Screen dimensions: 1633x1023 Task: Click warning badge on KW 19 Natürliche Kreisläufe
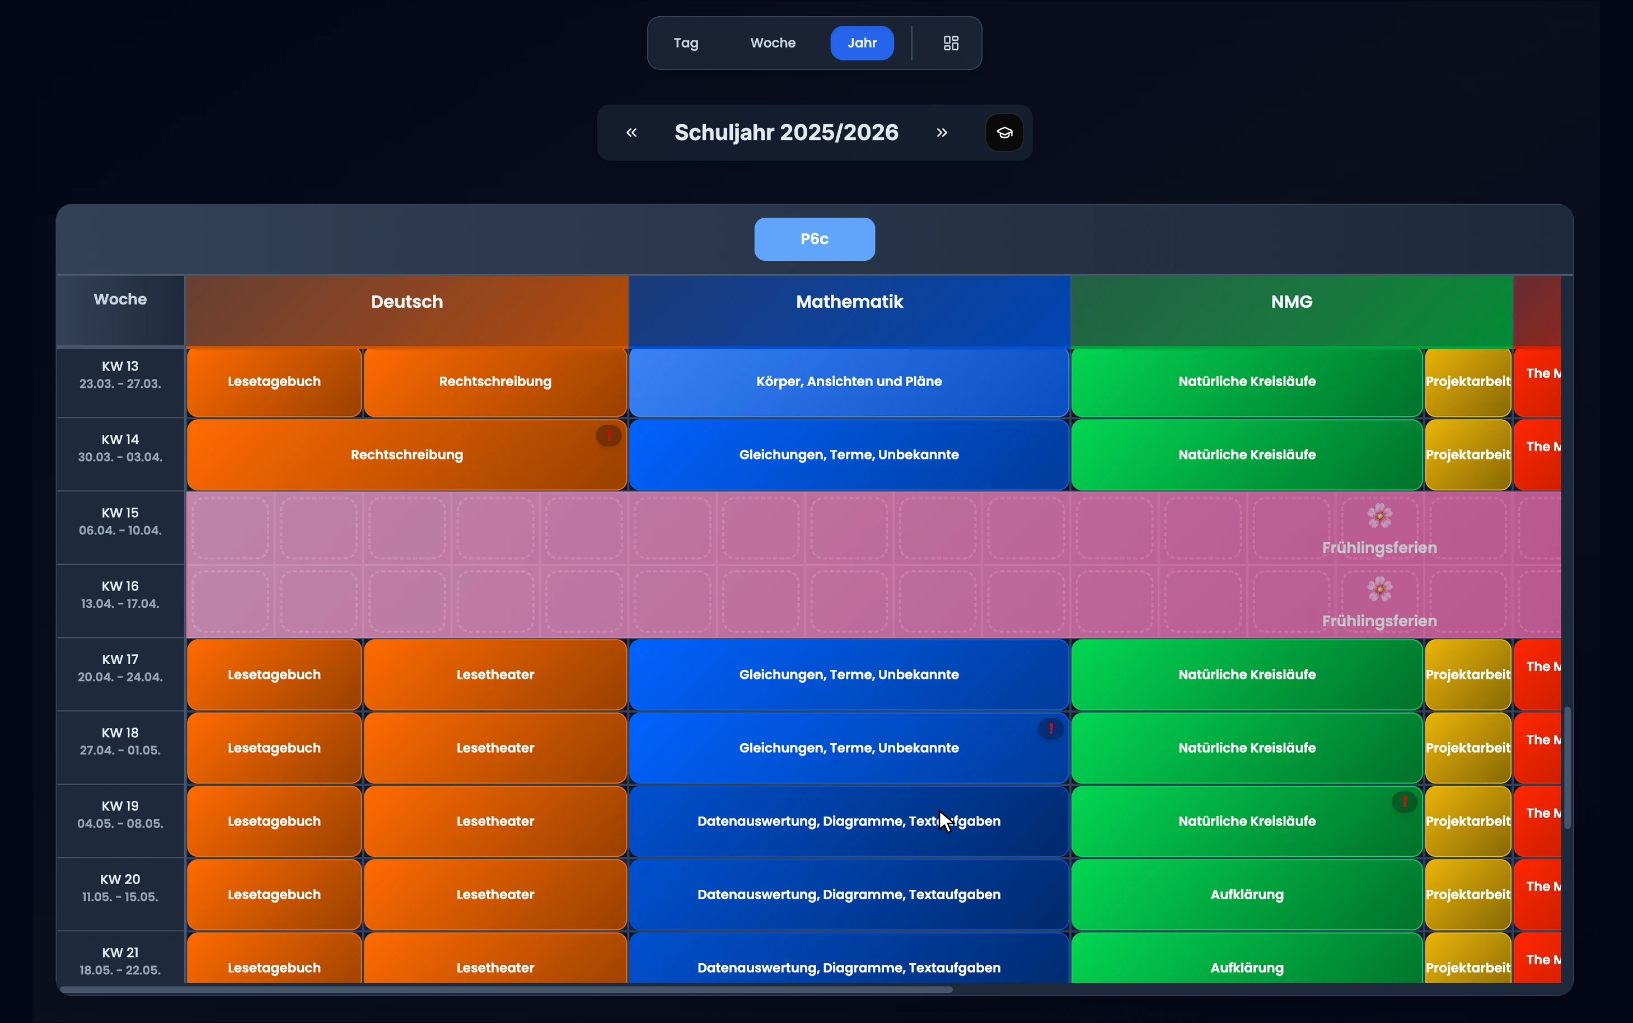point(1404,803)
